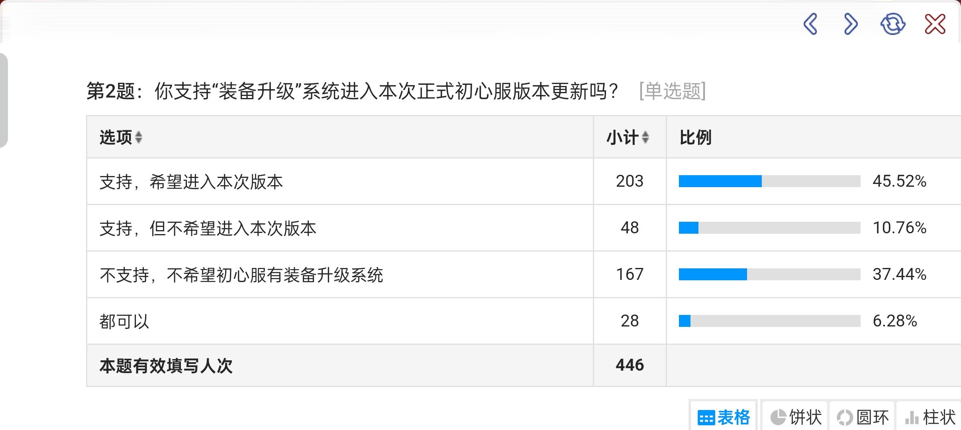The width and height of the screenshot is (961, 430).
Task: Click the 比例 column header
Action: pos(695,138)
